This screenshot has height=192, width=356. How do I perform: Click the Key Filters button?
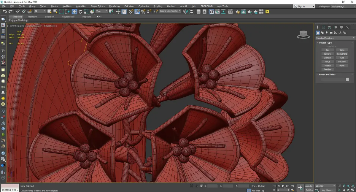[328, 190]
